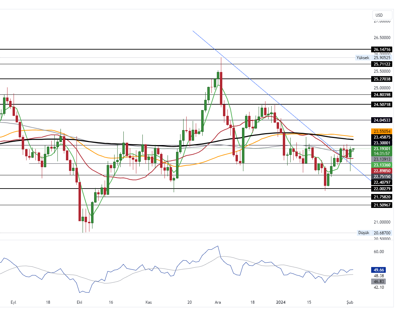Screen dimensions: 397x319
Task: Click the 2024 year marker on time axis
Action: tap(281, 302)
